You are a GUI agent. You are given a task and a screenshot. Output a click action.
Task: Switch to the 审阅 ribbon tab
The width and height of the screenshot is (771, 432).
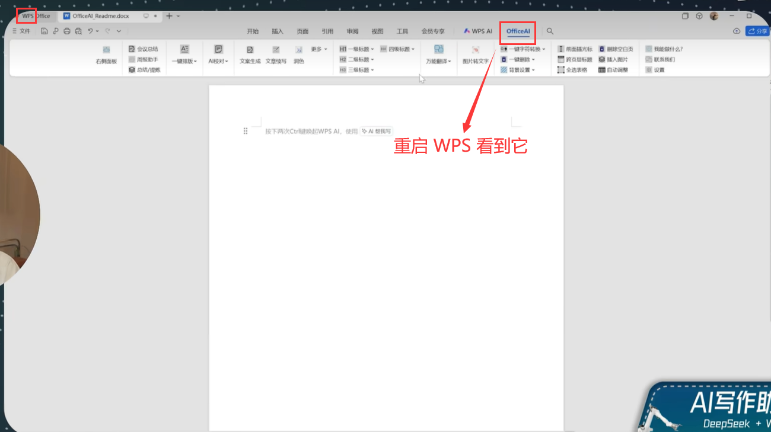pos(352,31)
